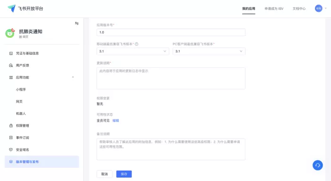
Task: Click the 抗肺炎通知 app avatar icon
Action: point(10,33)
